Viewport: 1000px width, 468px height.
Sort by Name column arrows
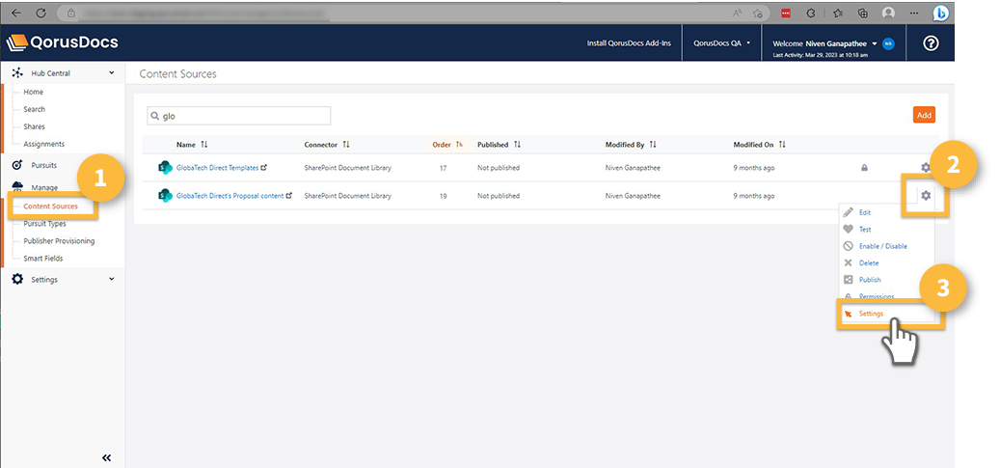point(204,145)
